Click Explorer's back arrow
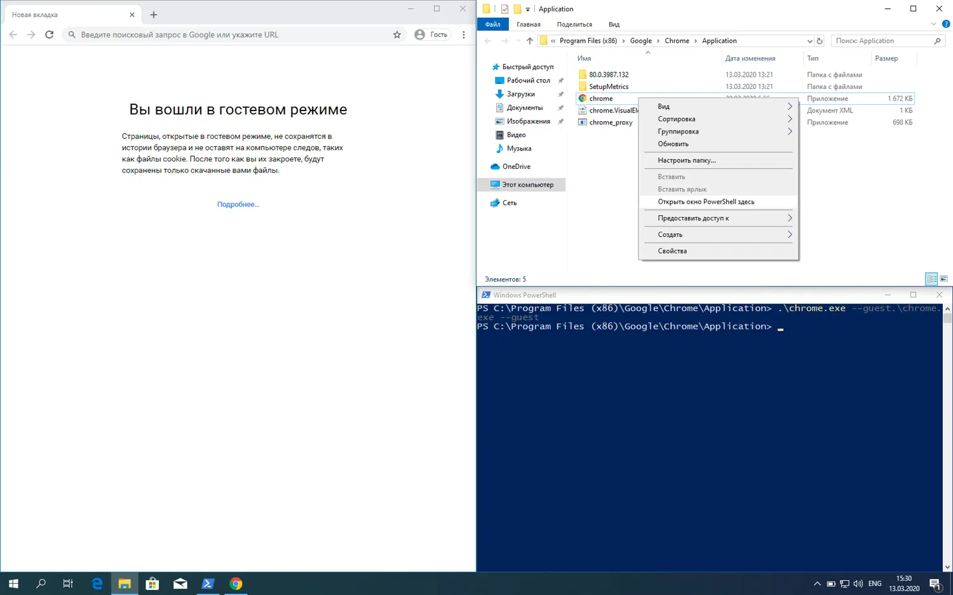 (x=488, y=41)
